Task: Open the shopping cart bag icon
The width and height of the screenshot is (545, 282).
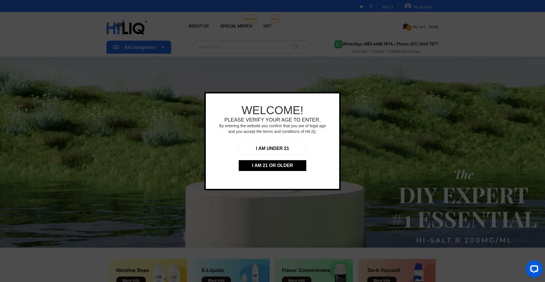Action: (406, 26)
